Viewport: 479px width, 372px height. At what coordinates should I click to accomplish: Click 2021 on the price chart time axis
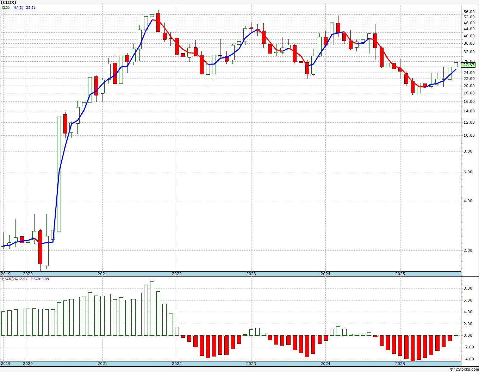tap(102, 274)
